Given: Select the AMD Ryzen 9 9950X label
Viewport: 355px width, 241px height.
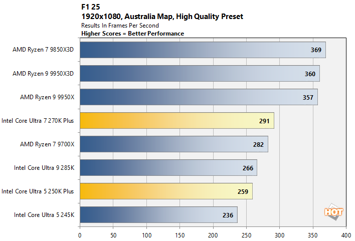Looking at the screenshot, I should coord(47,97).
